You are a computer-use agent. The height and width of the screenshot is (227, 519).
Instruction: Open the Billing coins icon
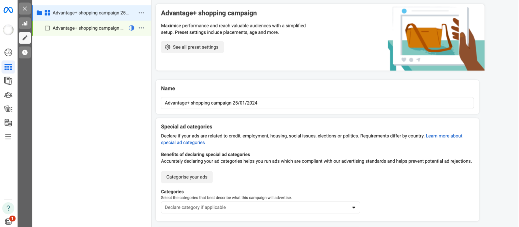tap(8, 122)
